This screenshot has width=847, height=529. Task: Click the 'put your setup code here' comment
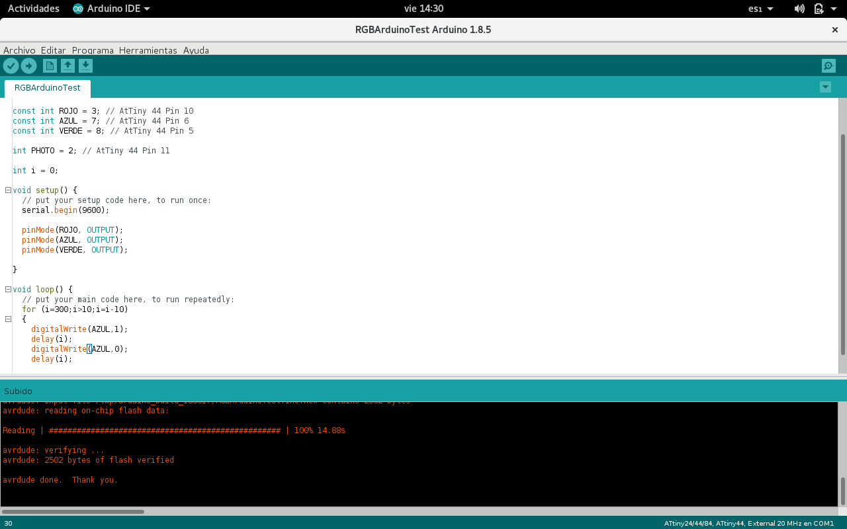tap(116, 200)
